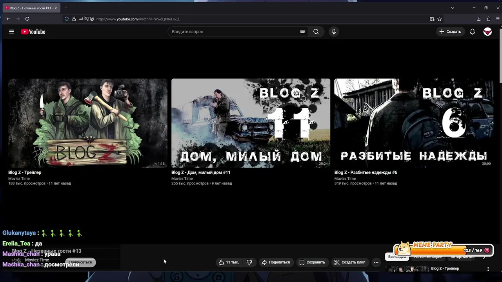The image size is (502, 282).
Task: Open a new browser tab
Action: click(66, 8)
